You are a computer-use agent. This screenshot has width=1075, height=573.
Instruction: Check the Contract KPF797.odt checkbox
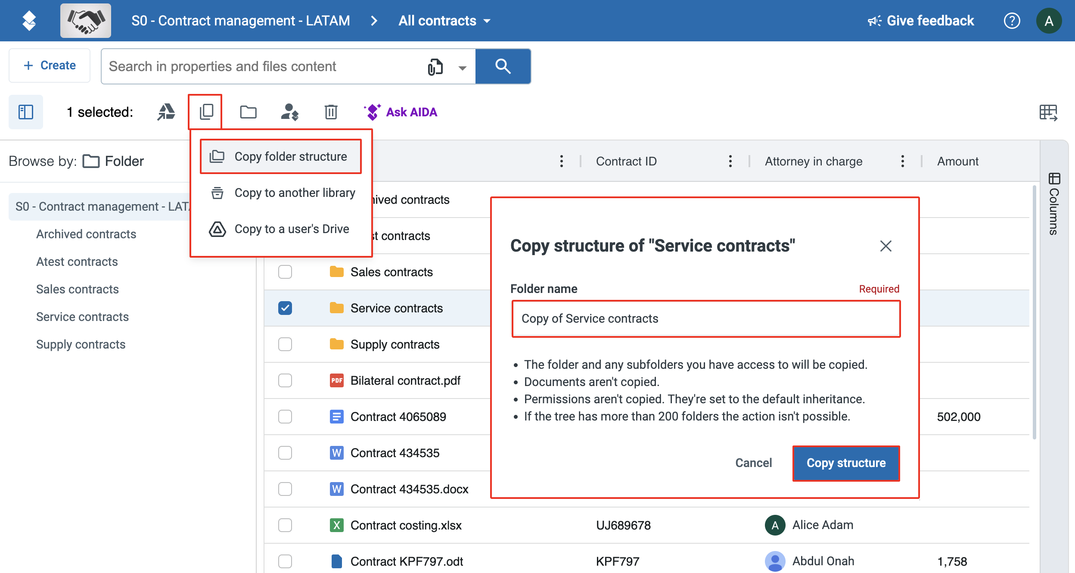click(x=285, y=561)
